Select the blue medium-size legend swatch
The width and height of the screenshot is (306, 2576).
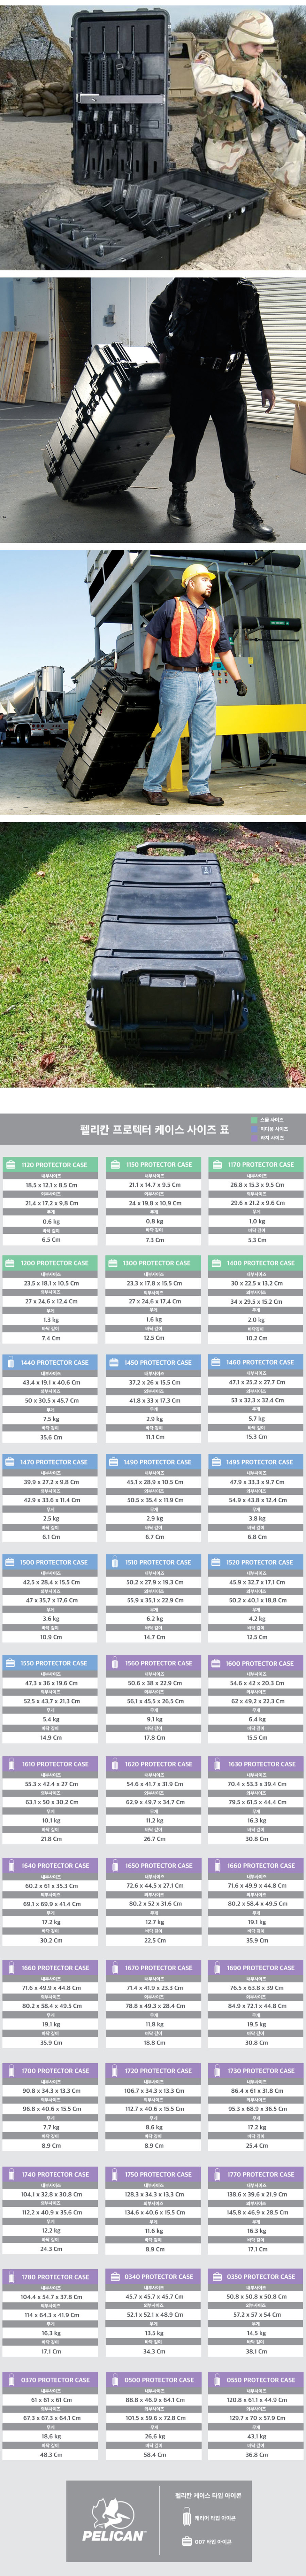253,1129
